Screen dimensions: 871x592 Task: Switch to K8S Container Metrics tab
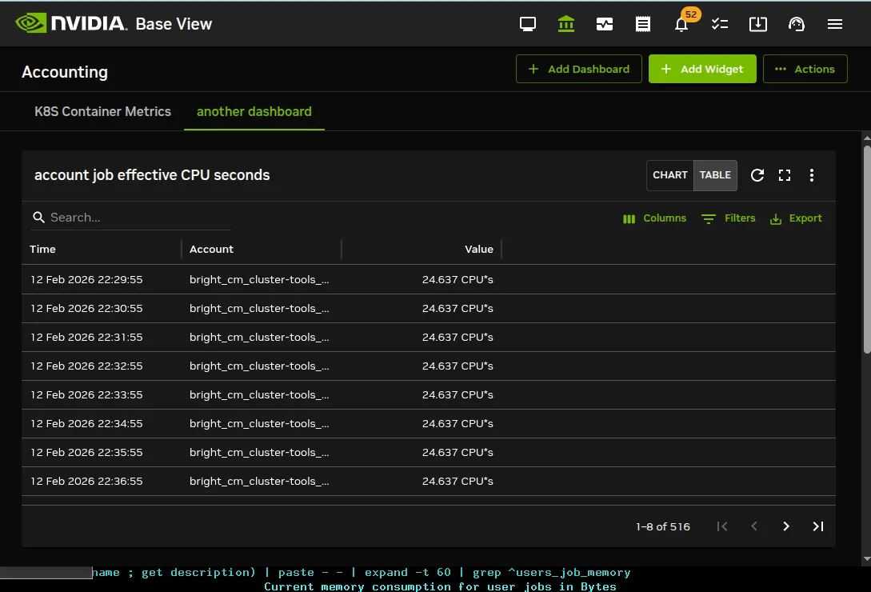click(102, 111)
